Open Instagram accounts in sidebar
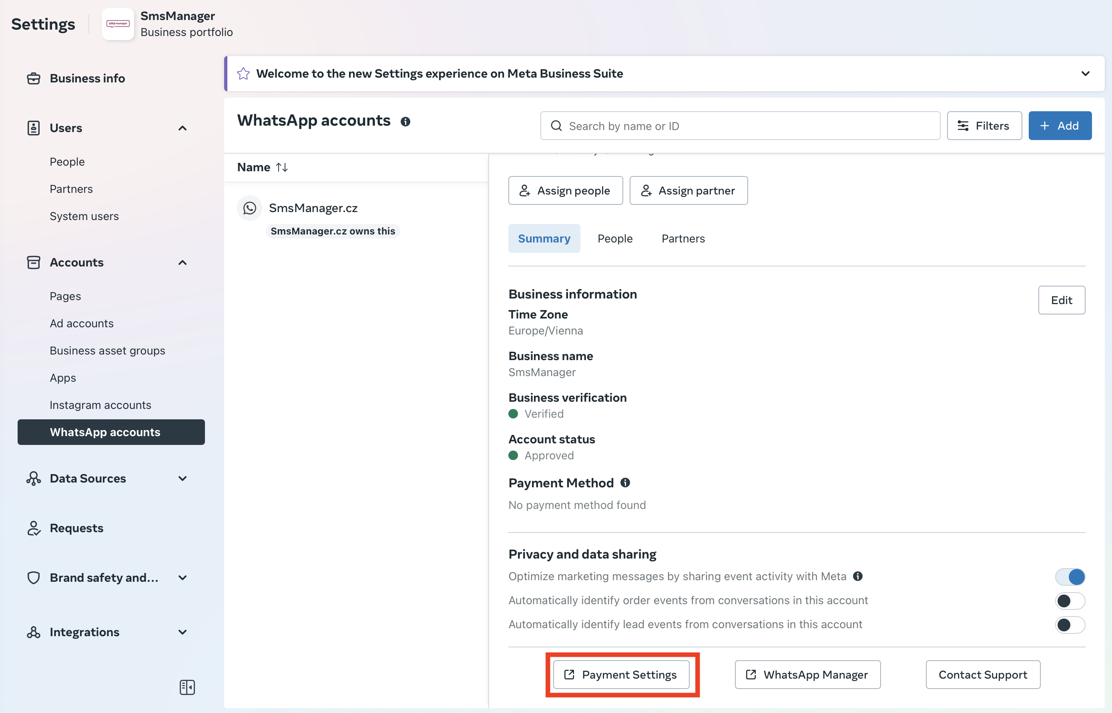 click(x=100, y=405)
